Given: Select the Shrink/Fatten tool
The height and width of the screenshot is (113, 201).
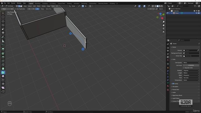Looking at the screenshot, I should click(x=3, y=84).
